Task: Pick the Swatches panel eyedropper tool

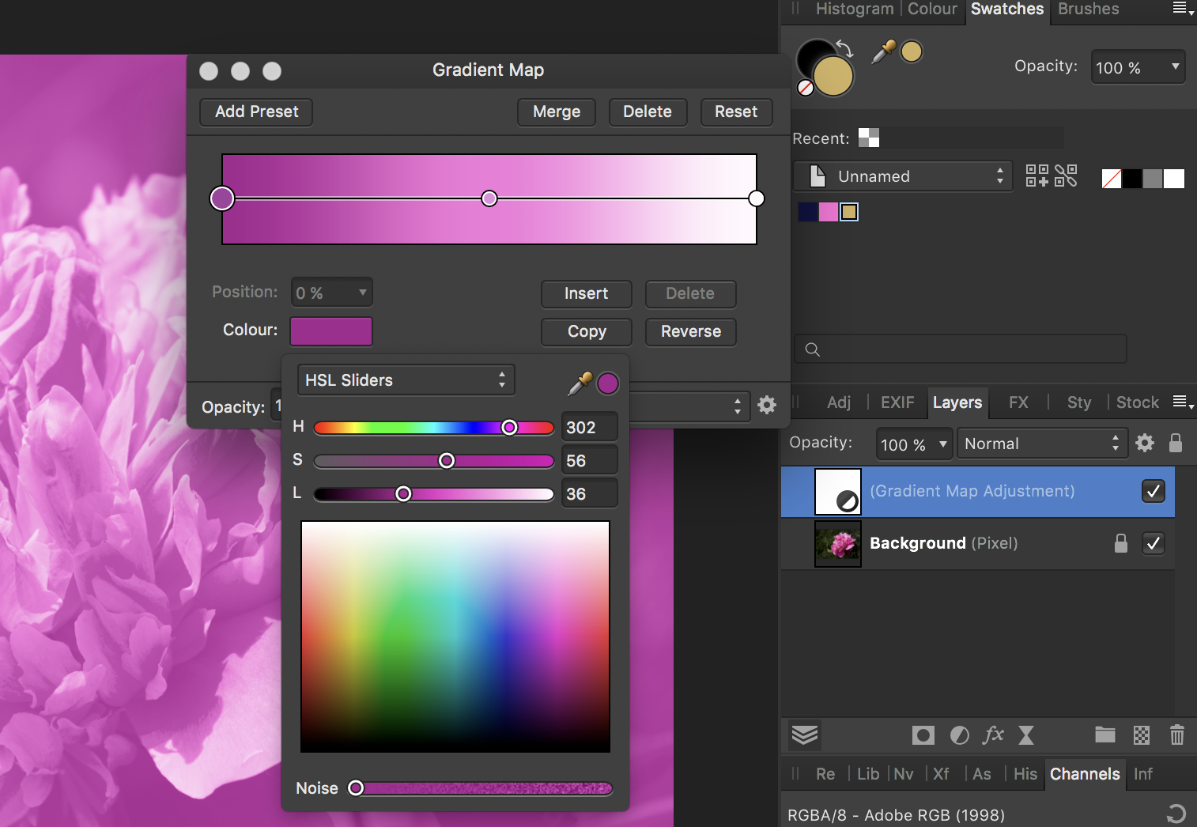Action: tap(882, 51)
